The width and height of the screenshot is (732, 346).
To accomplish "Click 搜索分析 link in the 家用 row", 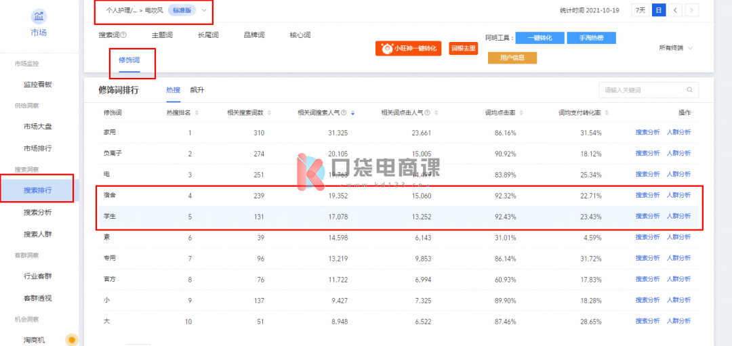I will [x=647, y=133].
